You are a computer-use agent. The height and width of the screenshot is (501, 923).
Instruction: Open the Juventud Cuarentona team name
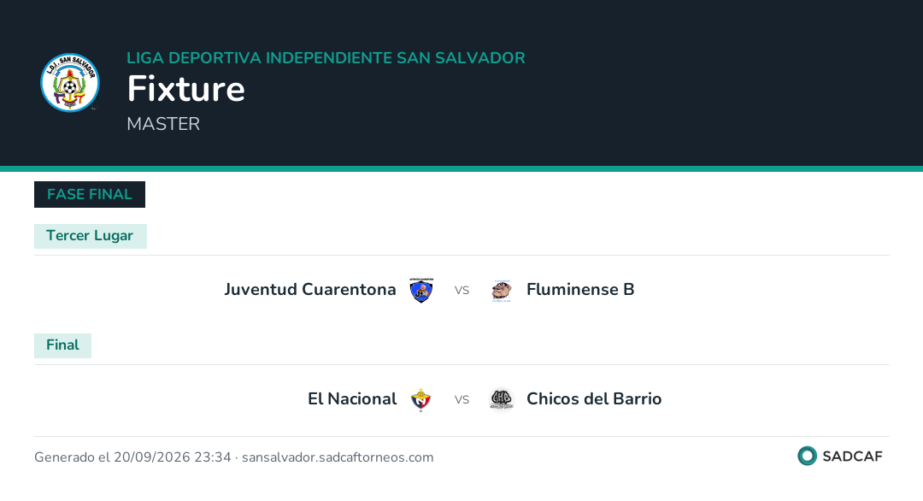tap(309, 290)
